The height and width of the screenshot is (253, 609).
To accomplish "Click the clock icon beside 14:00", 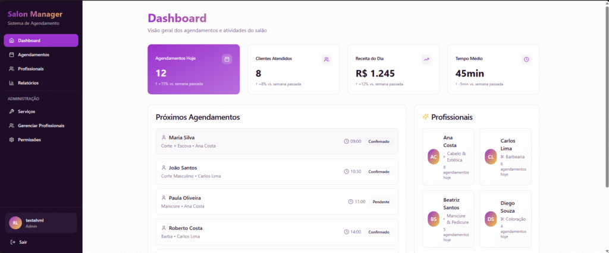I will coord(347,232).
